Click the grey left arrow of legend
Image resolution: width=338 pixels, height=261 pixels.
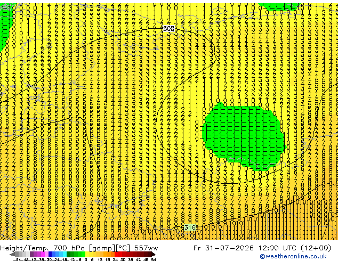coord(12,254)
